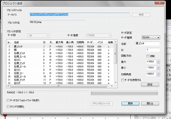Click the 名前 input field containing 腰_ピッチ
Screen dimensions: 171x119
(x=147, y=44)
